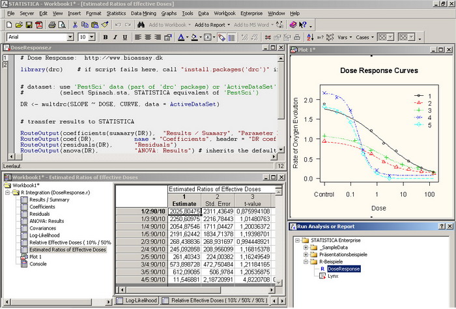Toggle Italic formatting
The width and height of the screenshot is (456, 309).
pyautogui.click(x=115, y=37)
